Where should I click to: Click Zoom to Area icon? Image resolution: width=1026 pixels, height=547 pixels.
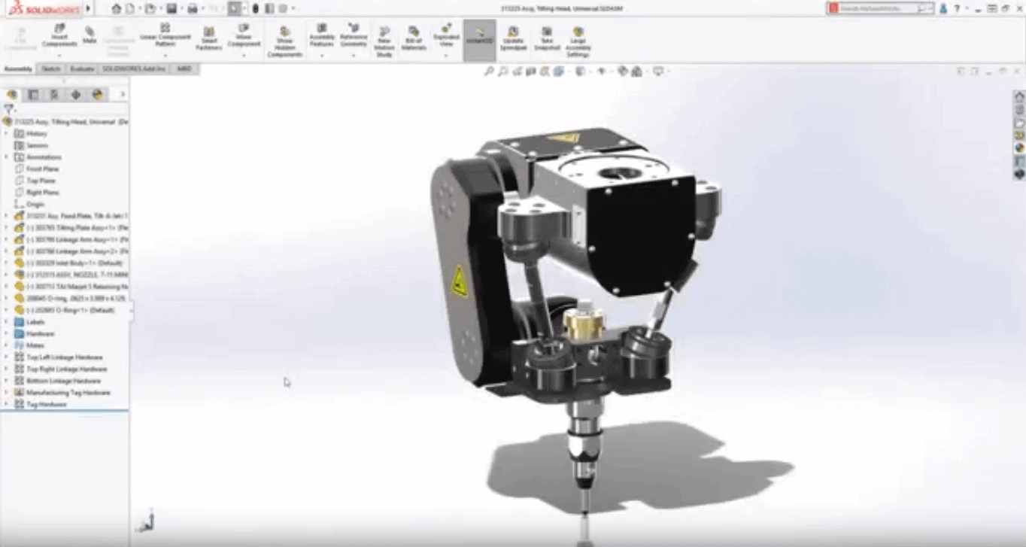point(502,71)
